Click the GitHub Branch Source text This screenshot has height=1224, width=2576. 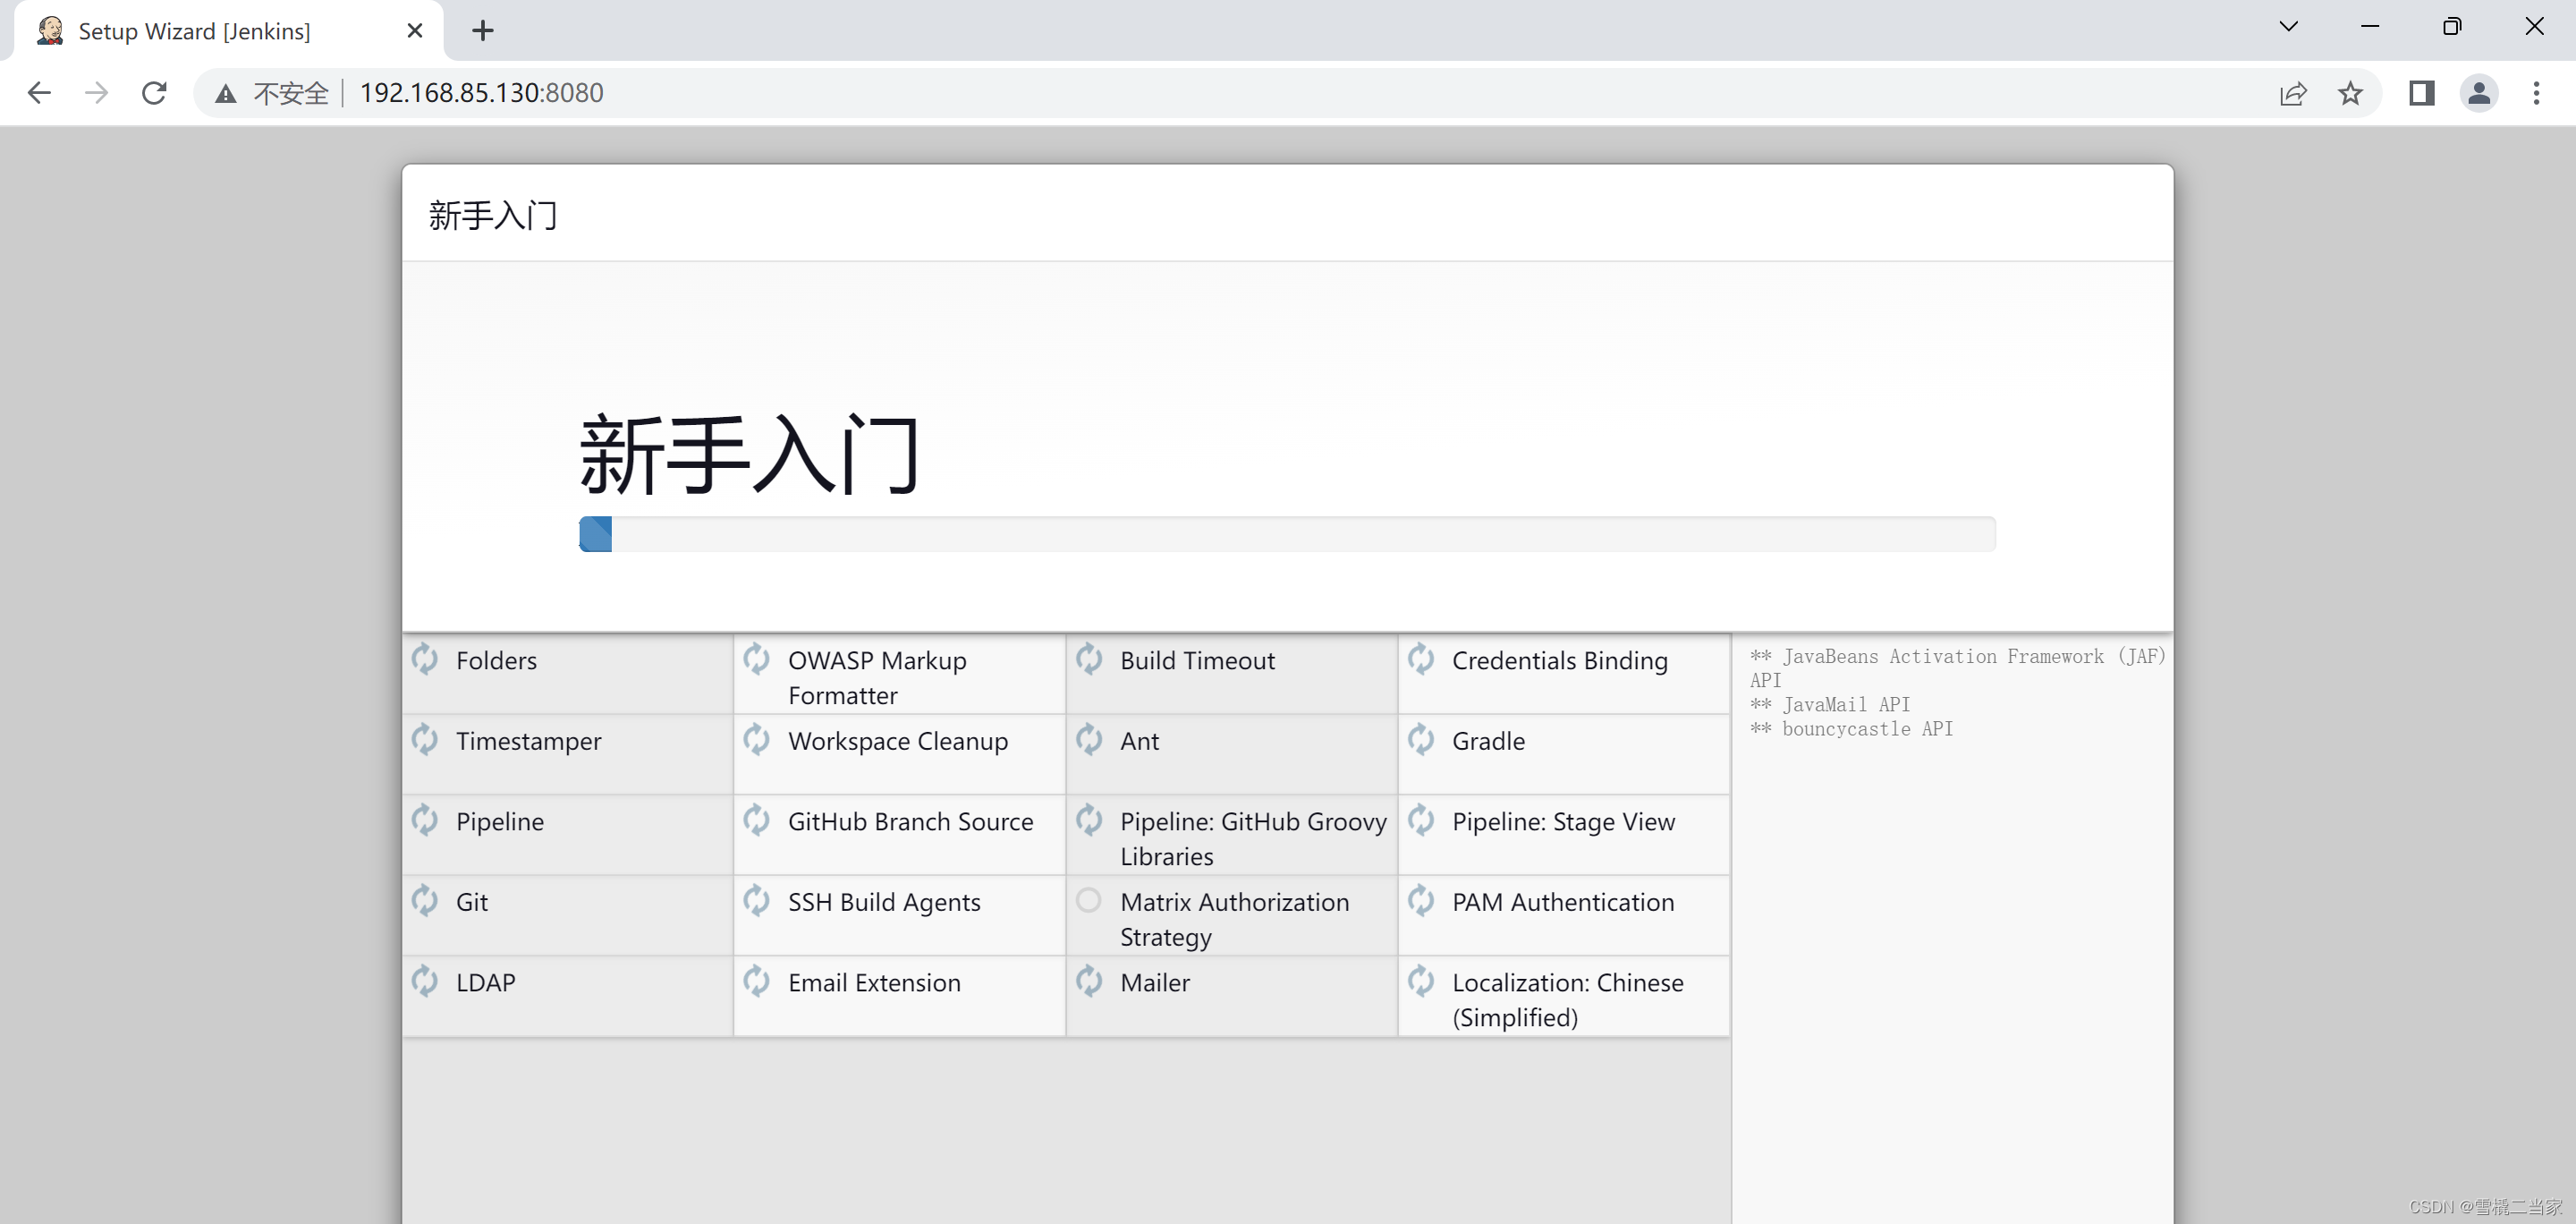click(910, 822)
